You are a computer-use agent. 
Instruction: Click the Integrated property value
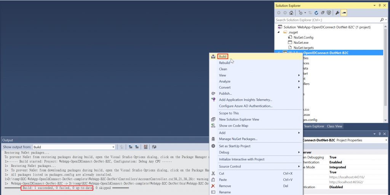338,167
